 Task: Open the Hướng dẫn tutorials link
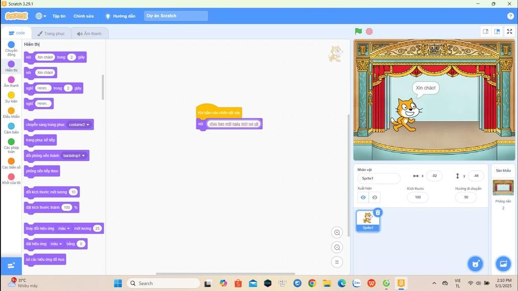(x=120, y=16)
